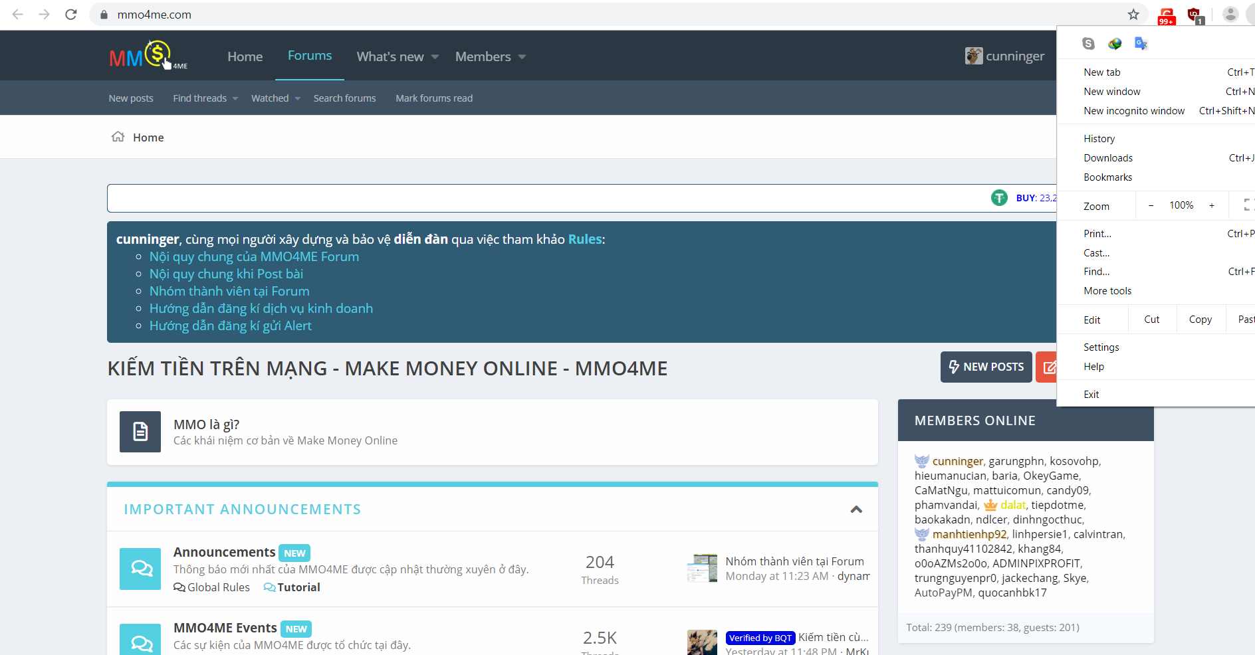Viewport: 1255px width, 655px height.
Task: Click the Kiếm tiền thread avatar thumbnail
Action: [702, 642]
